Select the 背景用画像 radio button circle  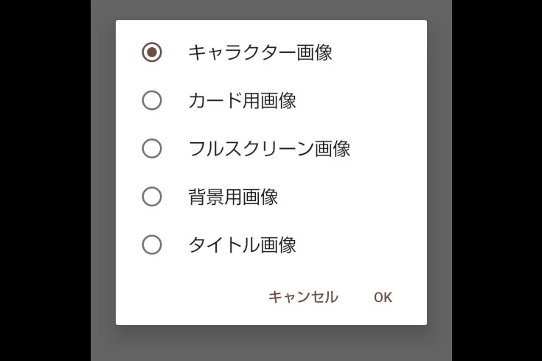pyautogui.click(x=152, y=197)
